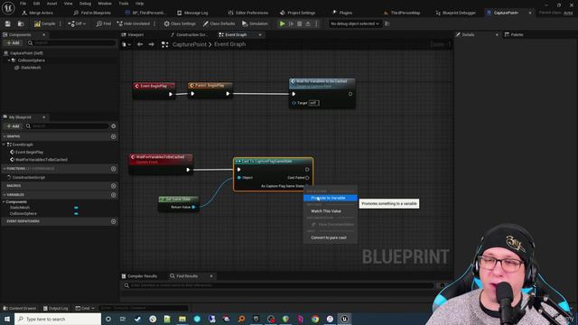Open the File menu

[x=23, y=4]
